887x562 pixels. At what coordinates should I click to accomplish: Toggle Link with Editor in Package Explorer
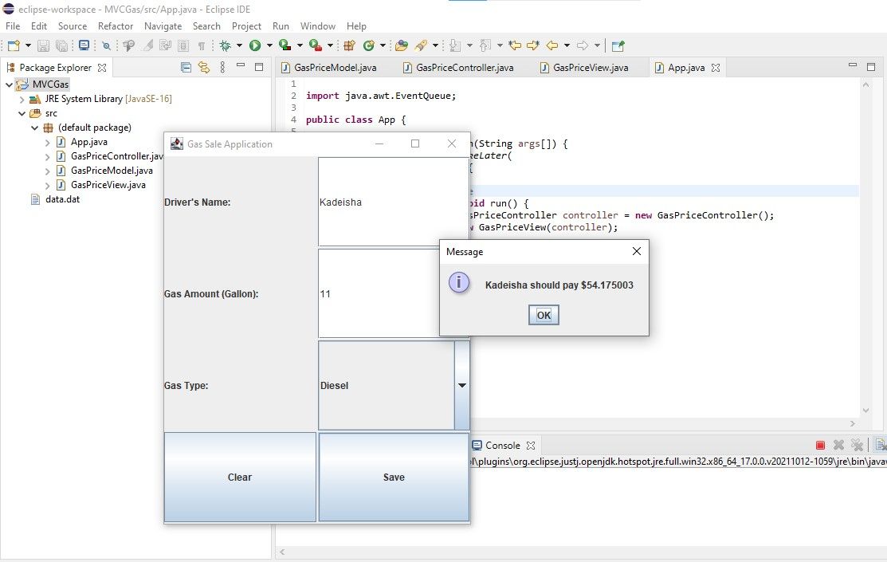coord(203,67)
